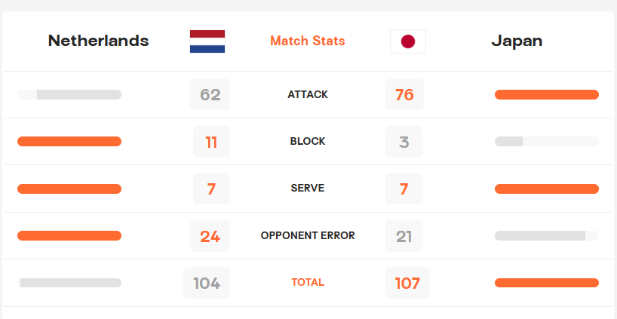
Task: Click Netherlands' gray attack bar
Action: tap(79, 94)
